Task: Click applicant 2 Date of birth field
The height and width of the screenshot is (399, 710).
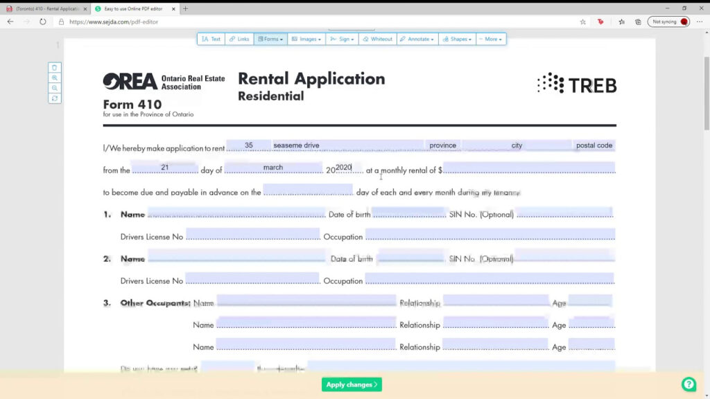Action: point(410,256)
